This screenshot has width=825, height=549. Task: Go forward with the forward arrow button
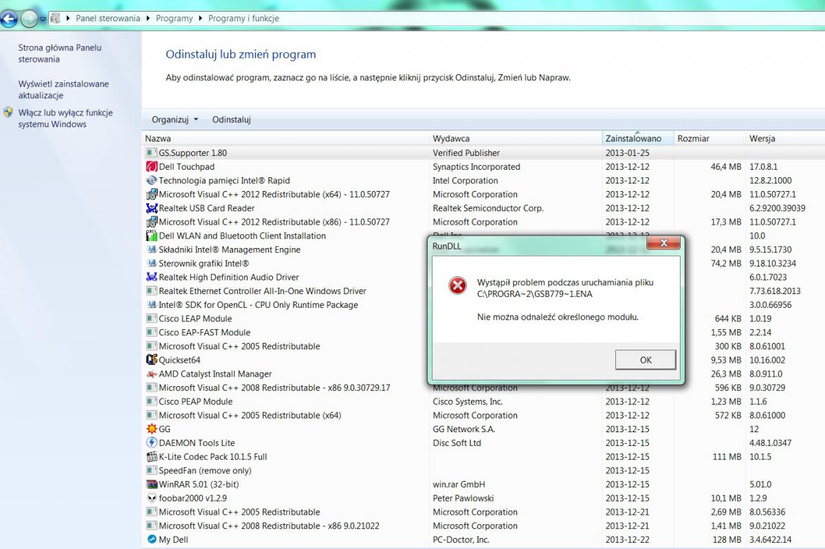tap(29, 19)
